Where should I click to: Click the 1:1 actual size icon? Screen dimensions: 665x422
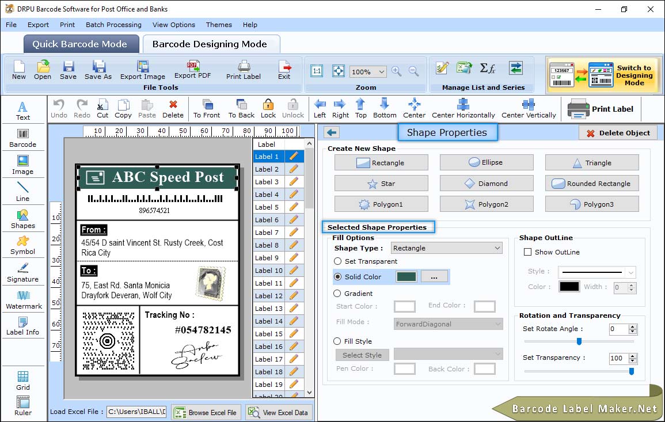pyautogui.click(x=317, y=71)
